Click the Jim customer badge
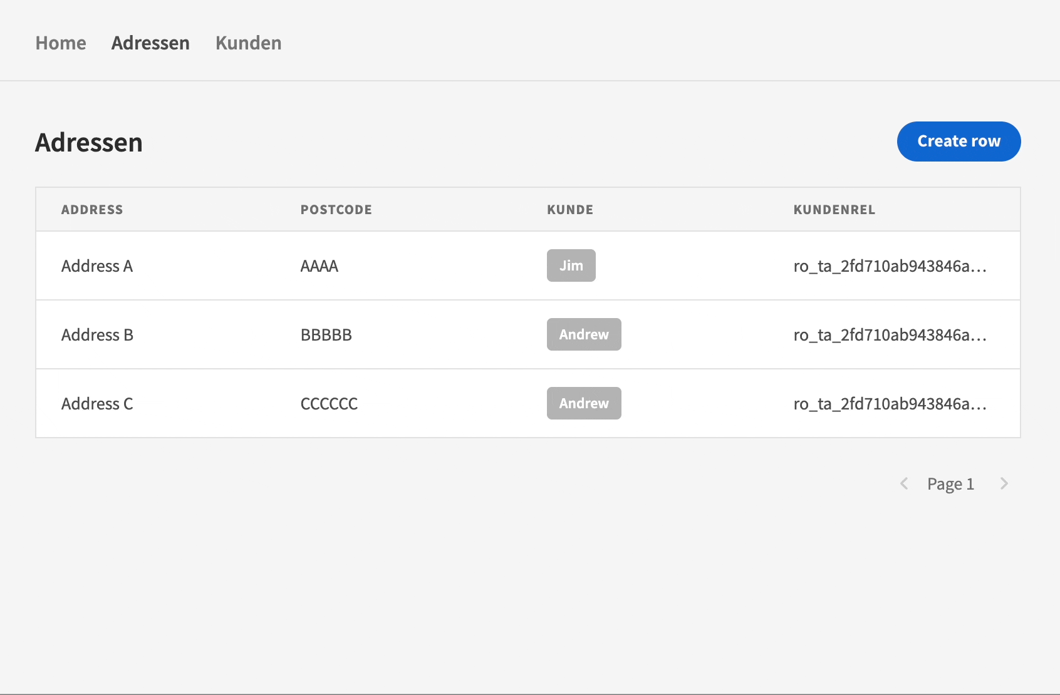1060x695 pixels. coord(571,265)
